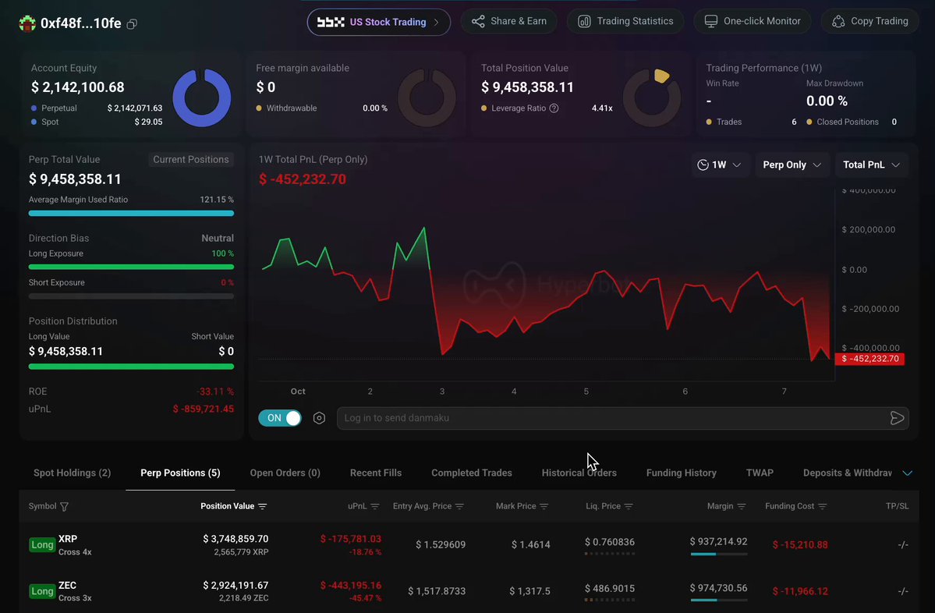The width and height of the screenshot is (935, 613).
Task: Click the Copy Trading icon
Action: tap(838, 22)
